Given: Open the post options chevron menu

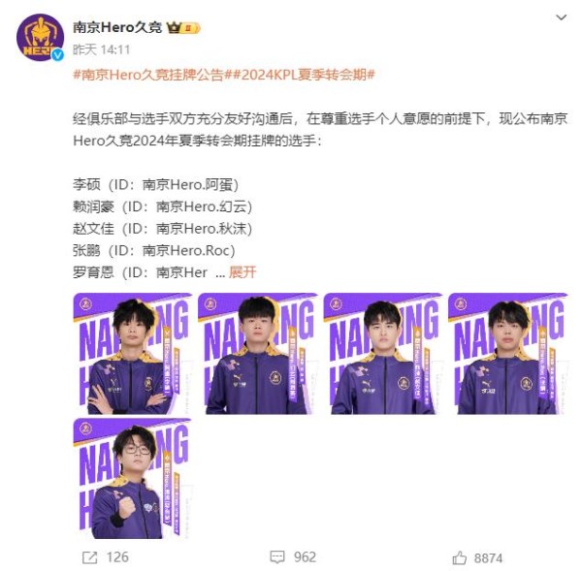Looking at the screenshot, I should click(x=561, y=17).
